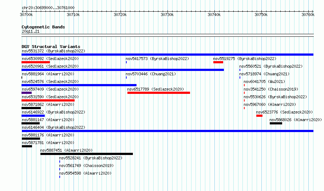This screenshot has height=191, width=324.
Task: Select the black bar under nsv5887451
Action: click(x=87, y=154)
